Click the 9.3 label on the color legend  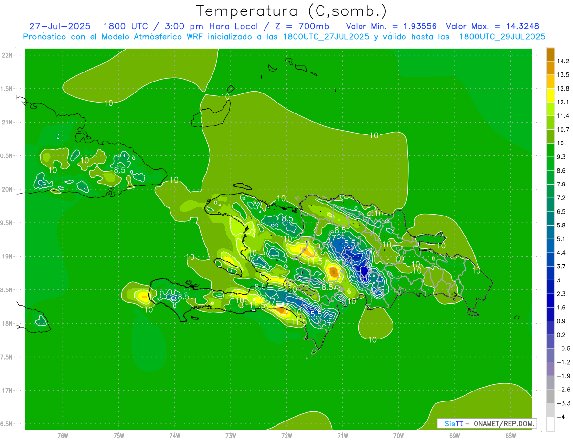tap(561, 157)
